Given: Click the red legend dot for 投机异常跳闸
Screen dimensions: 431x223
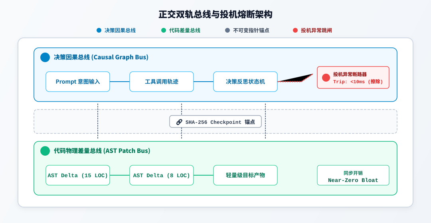Looking at the screenshot, I should click(295, 30).
